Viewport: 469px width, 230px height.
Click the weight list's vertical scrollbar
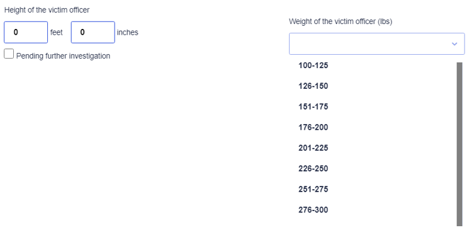460,144
